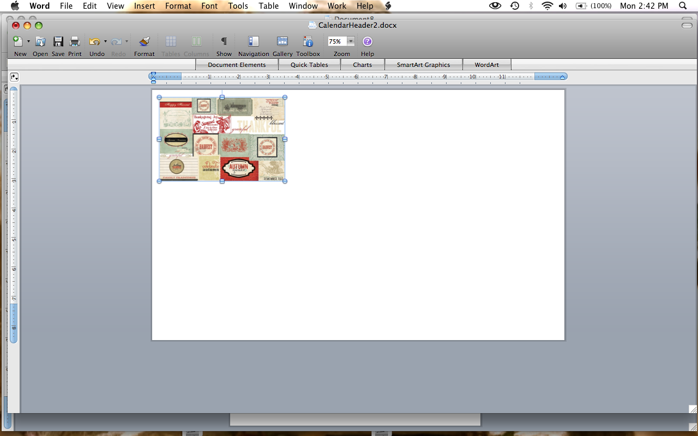The image size is (698, 436).
Task: Open the Font menu
Action: pos(209,6)
